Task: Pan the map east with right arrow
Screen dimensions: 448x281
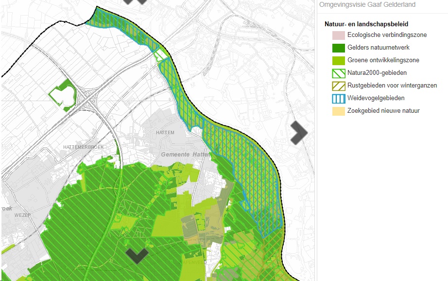Action: pos(299,133)
